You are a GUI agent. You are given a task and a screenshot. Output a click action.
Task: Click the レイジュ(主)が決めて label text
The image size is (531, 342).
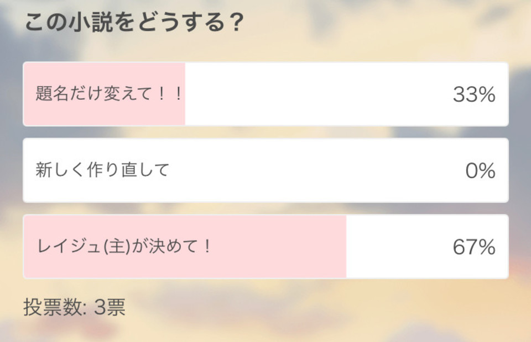click(117, 246)
